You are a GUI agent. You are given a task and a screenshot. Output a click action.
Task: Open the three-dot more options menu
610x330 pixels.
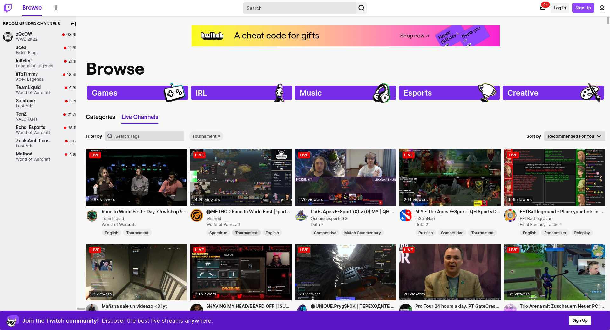click(56, 8)
